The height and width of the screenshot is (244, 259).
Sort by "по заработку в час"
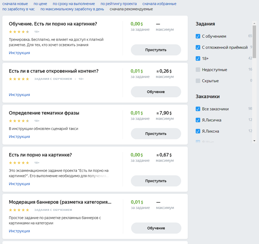[x=19, y=9]
